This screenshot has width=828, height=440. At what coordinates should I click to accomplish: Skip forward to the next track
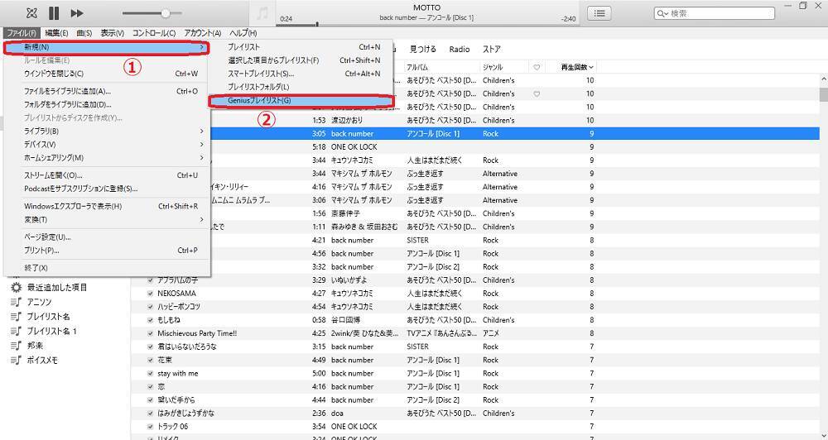(x=77, y=13)
